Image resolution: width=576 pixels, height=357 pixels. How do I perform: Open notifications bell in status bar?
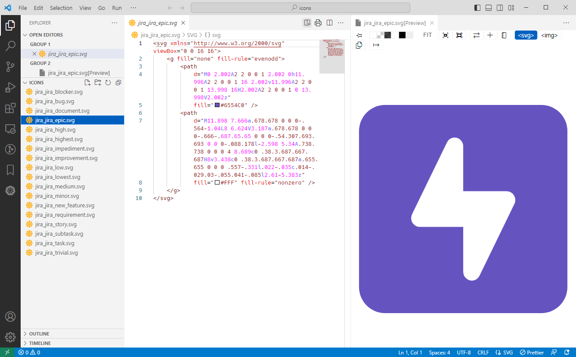click(x=567, y=352)
